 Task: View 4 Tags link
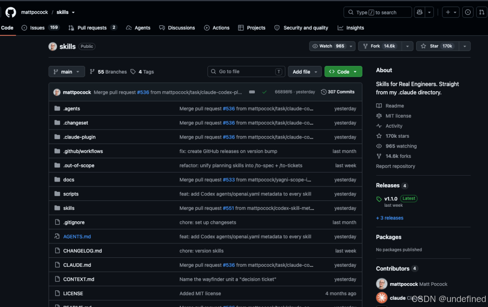click(x=142, y=71)
